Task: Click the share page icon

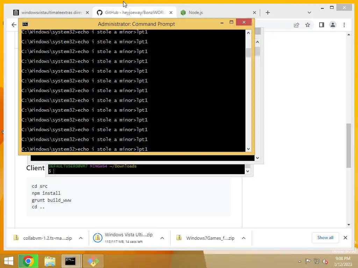Action: click(296, 25)
